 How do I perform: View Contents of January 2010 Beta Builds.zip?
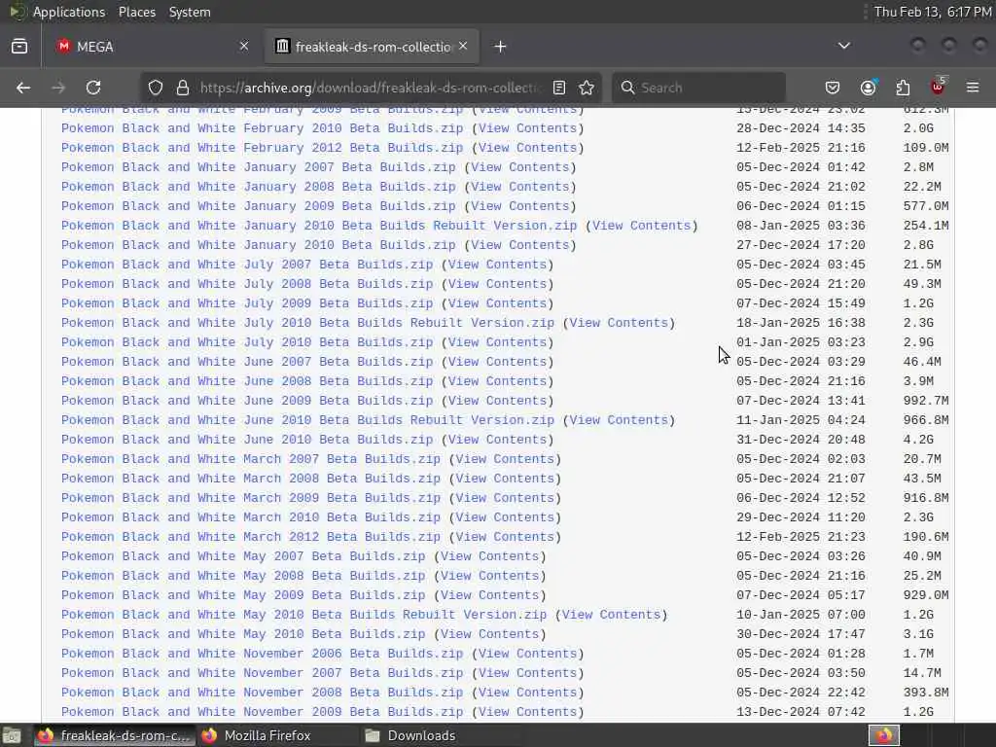(x=520, y=245)
